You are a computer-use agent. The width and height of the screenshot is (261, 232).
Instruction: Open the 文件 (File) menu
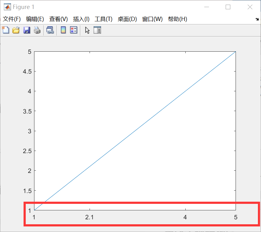click(12, 19)
